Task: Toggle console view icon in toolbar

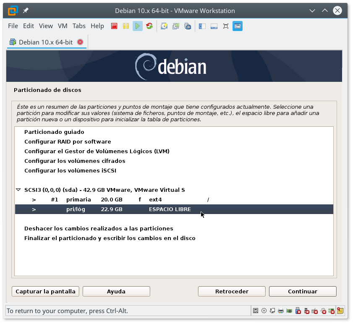Action: (x=238, y=26)
